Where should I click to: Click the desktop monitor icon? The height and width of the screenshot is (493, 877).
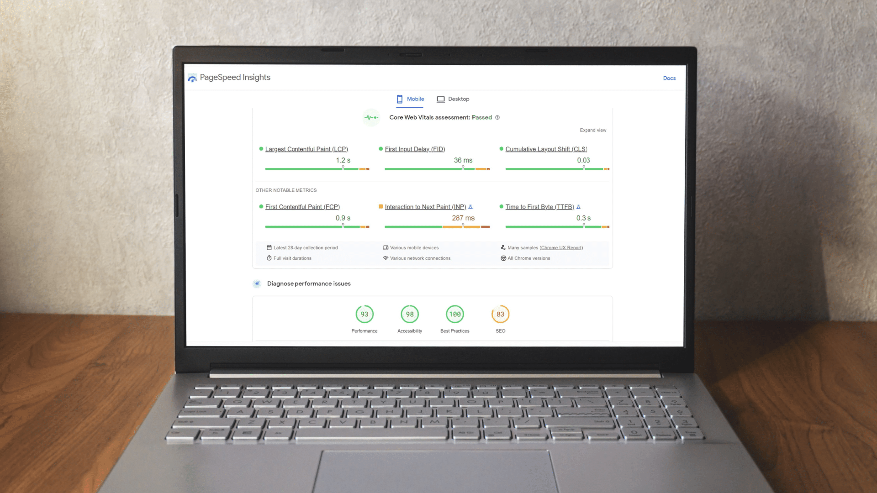click(x=441, y=99)
